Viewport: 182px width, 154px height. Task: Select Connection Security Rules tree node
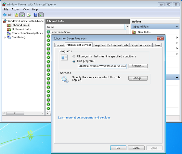(x=27, y=33)
